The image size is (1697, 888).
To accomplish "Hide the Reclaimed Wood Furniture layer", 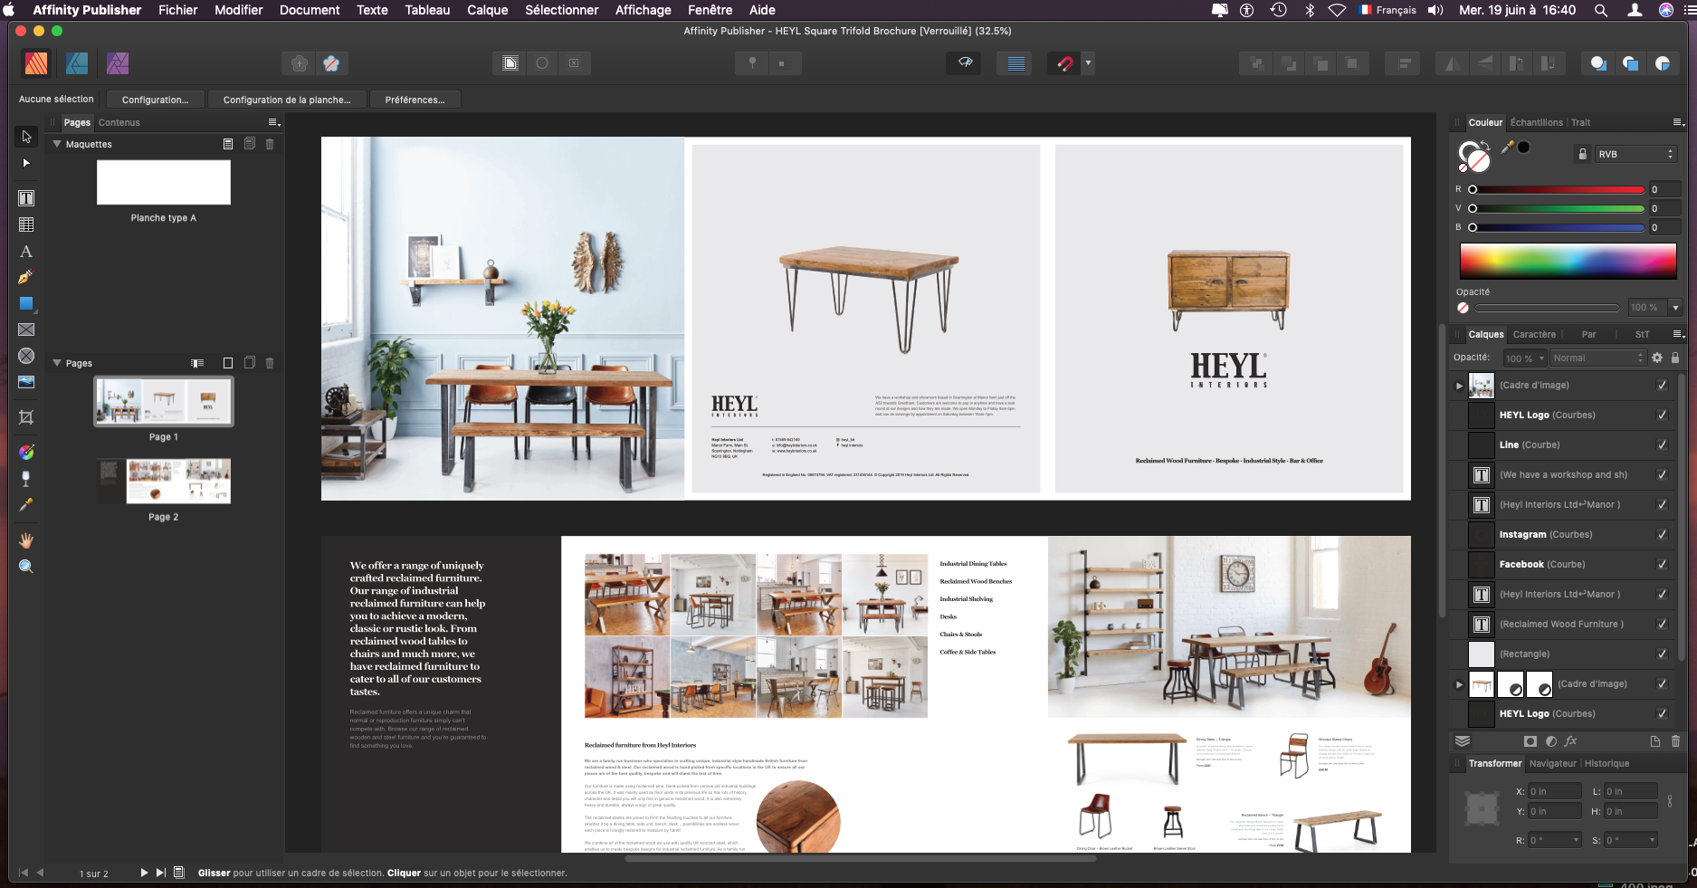I will point(1662,624).
